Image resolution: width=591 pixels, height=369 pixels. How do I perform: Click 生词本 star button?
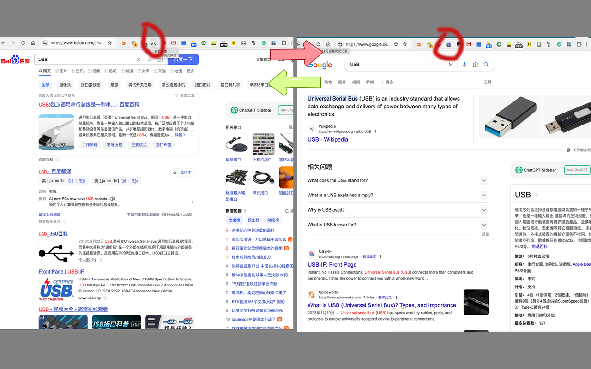click(x=182, y=172)
